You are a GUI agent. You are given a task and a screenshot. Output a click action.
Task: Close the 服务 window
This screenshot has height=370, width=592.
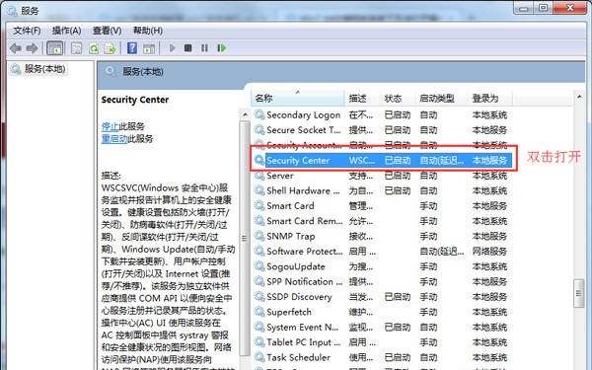coord(570,8)
